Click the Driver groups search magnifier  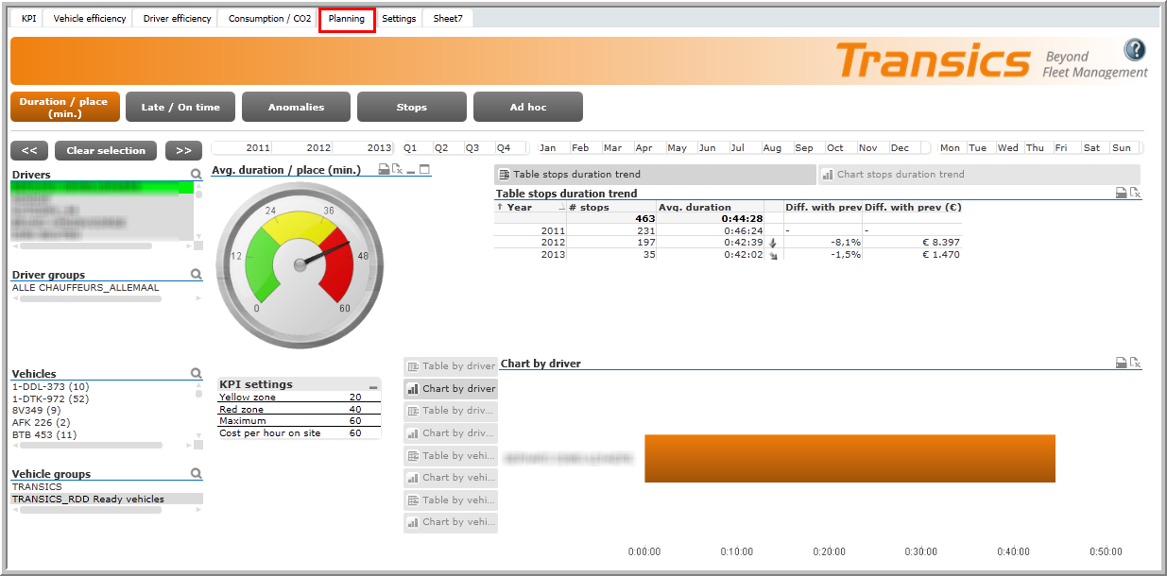[196, 275]
